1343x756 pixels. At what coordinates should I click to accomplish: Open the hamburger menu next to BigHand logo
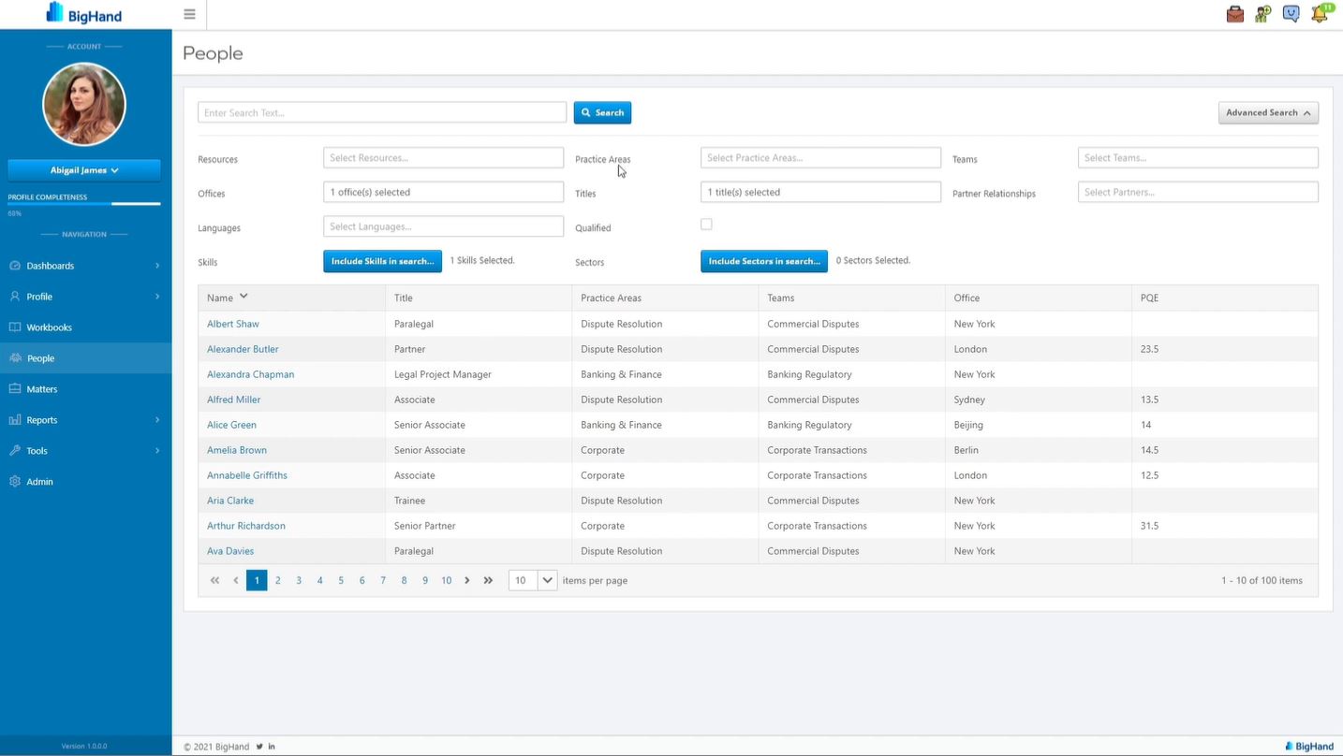[189, 14]
